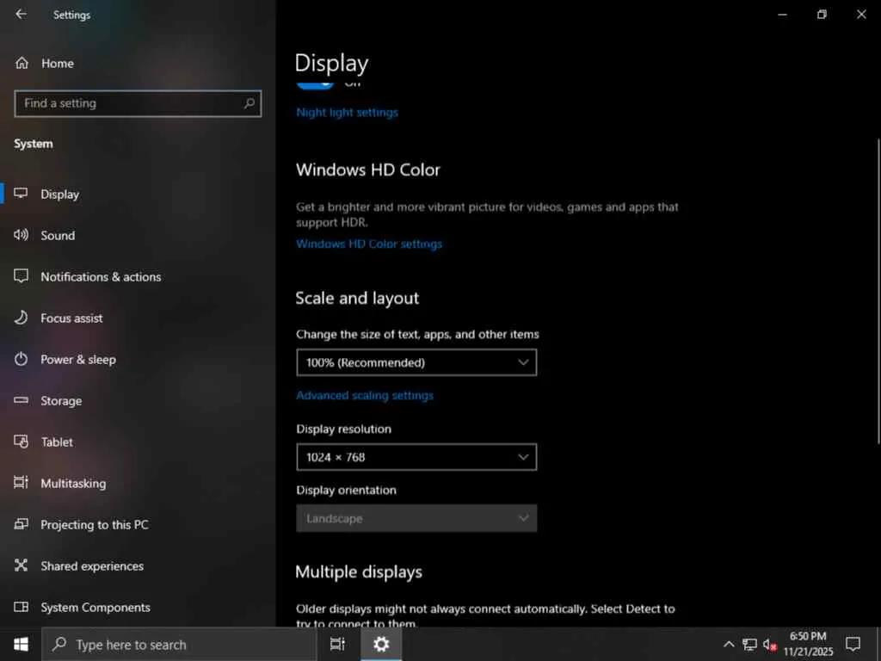The height and width of the screenshot is (661, 881).
Task: Open System Components settings
Action: [x=138, y=607]
